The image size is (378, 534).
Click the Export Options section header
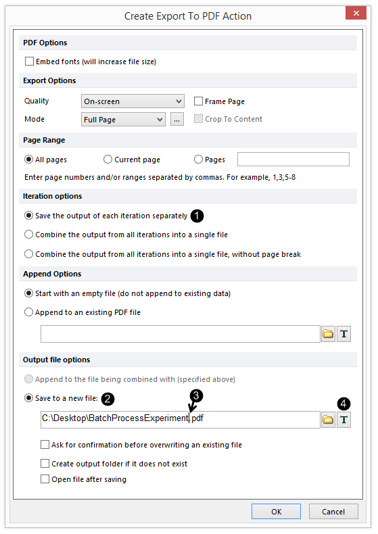(x=188, y=80)
